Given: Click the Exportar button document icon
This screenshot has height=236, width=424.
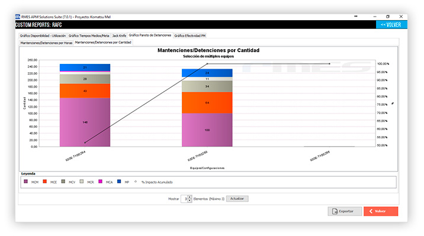Looking at the screenshot, I should (335, 211).
